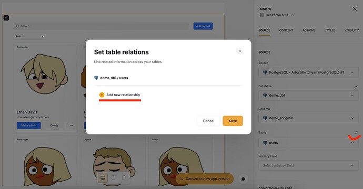This screenshot has height=189, width=363.
Task: Expand the demo_db1 Database dropdown
Action: [x=308, y=95]
